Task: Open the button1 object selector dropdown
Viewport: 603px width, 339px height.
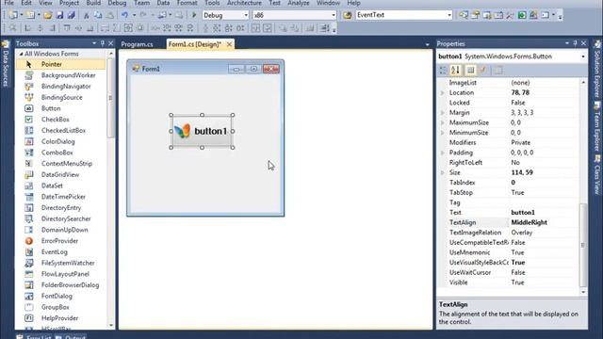Action: (x=583, y=56)
